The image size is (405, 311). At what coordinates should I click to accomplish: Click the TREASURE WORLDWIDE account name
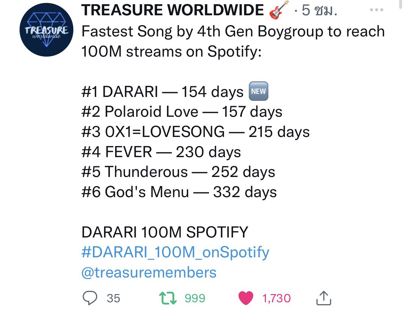172,10
